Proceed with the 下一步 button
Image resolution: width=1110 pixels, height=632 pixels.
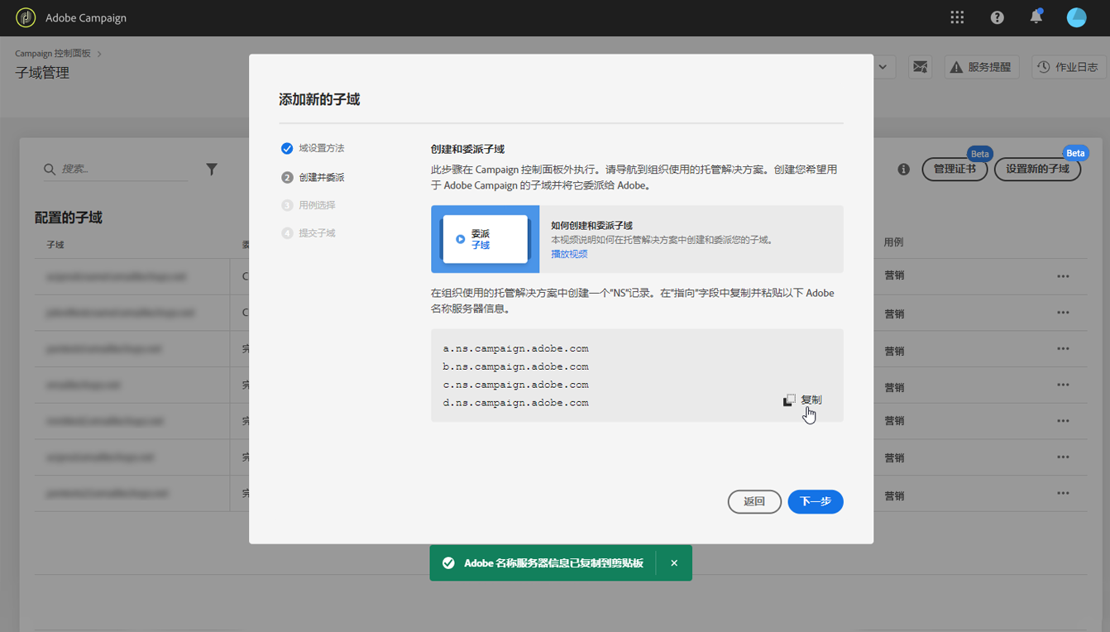coord(816,501)
